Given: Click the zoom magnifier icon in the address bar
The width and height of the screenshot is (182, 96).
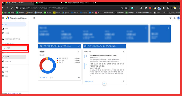Looking at the screenshot, I should 122,8.
